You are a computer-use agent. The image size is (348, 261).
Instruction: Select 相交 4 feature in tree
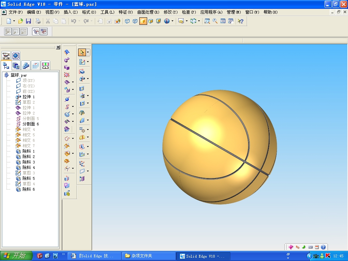click(x=29, y=129)
